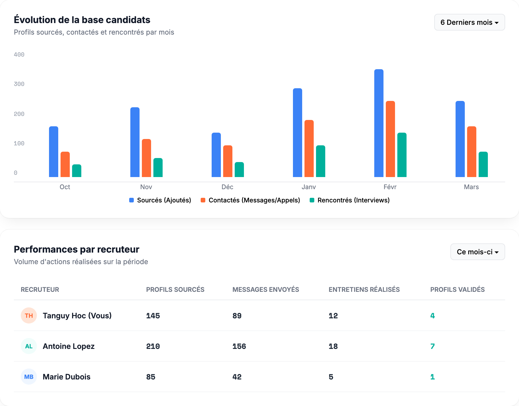Toggle the Sourcés (Ajoutés) series visibility

[164, 200]
